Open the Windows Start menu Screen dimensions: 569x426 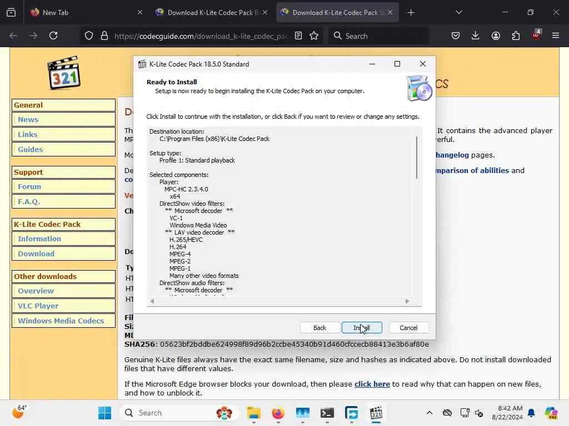(105, 413)
